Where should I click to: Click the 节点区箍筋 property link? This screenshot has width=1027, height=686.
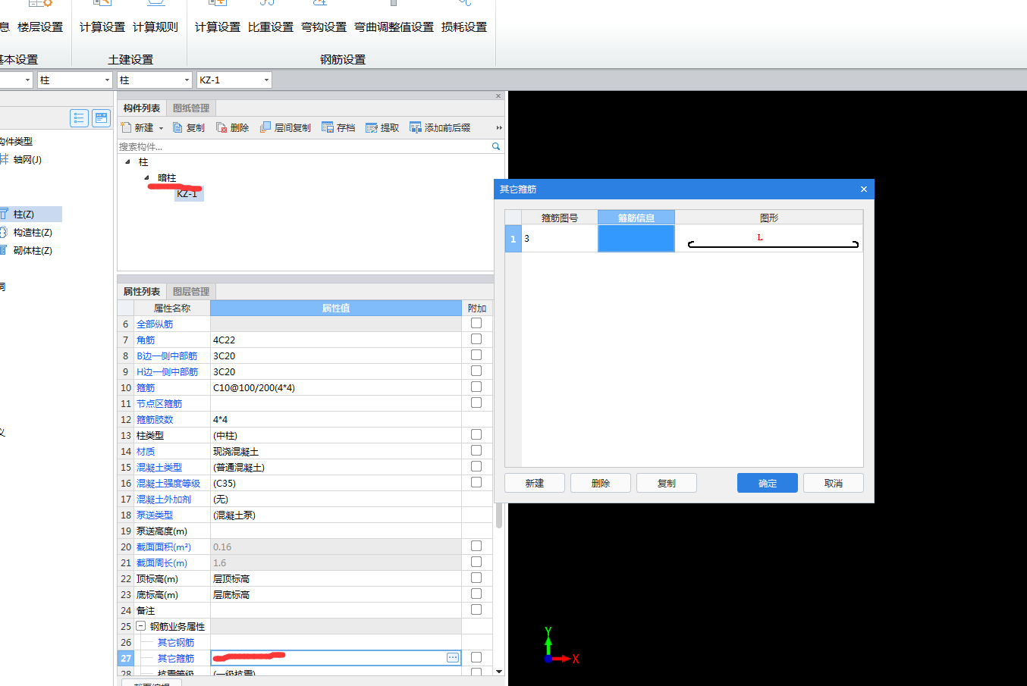159,403
